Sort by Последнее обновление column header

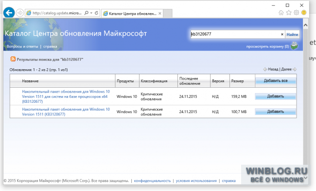tap(190, 81)
